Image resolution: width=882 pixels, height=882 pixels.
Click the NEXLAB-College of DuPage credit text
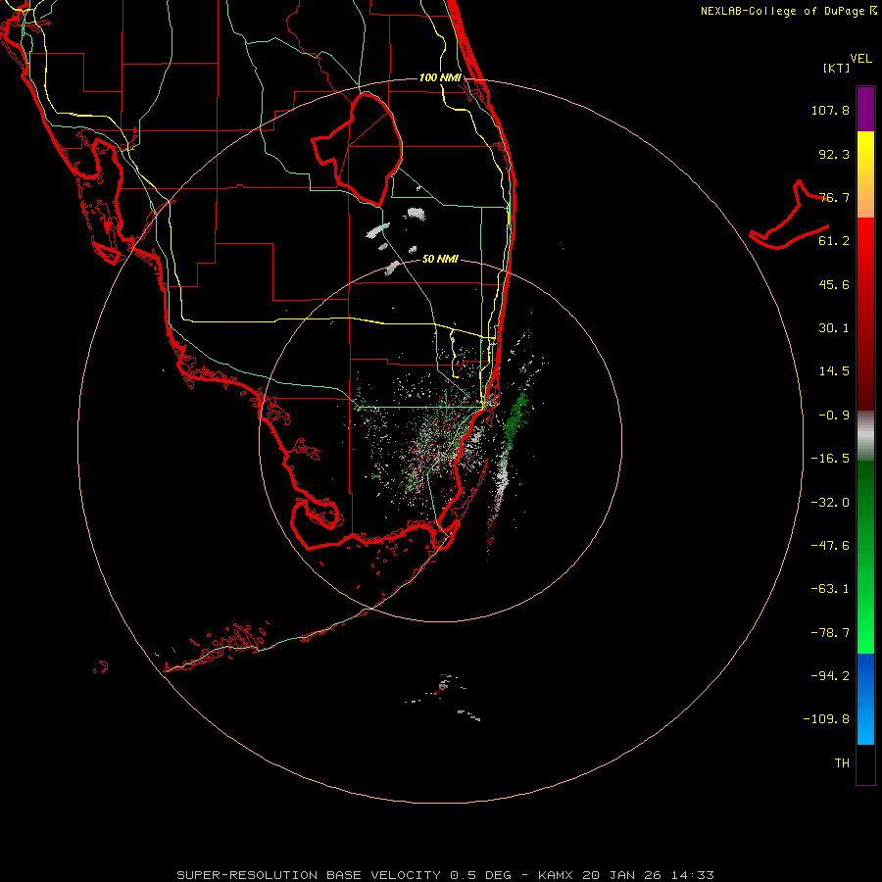[x=784, y=11]
